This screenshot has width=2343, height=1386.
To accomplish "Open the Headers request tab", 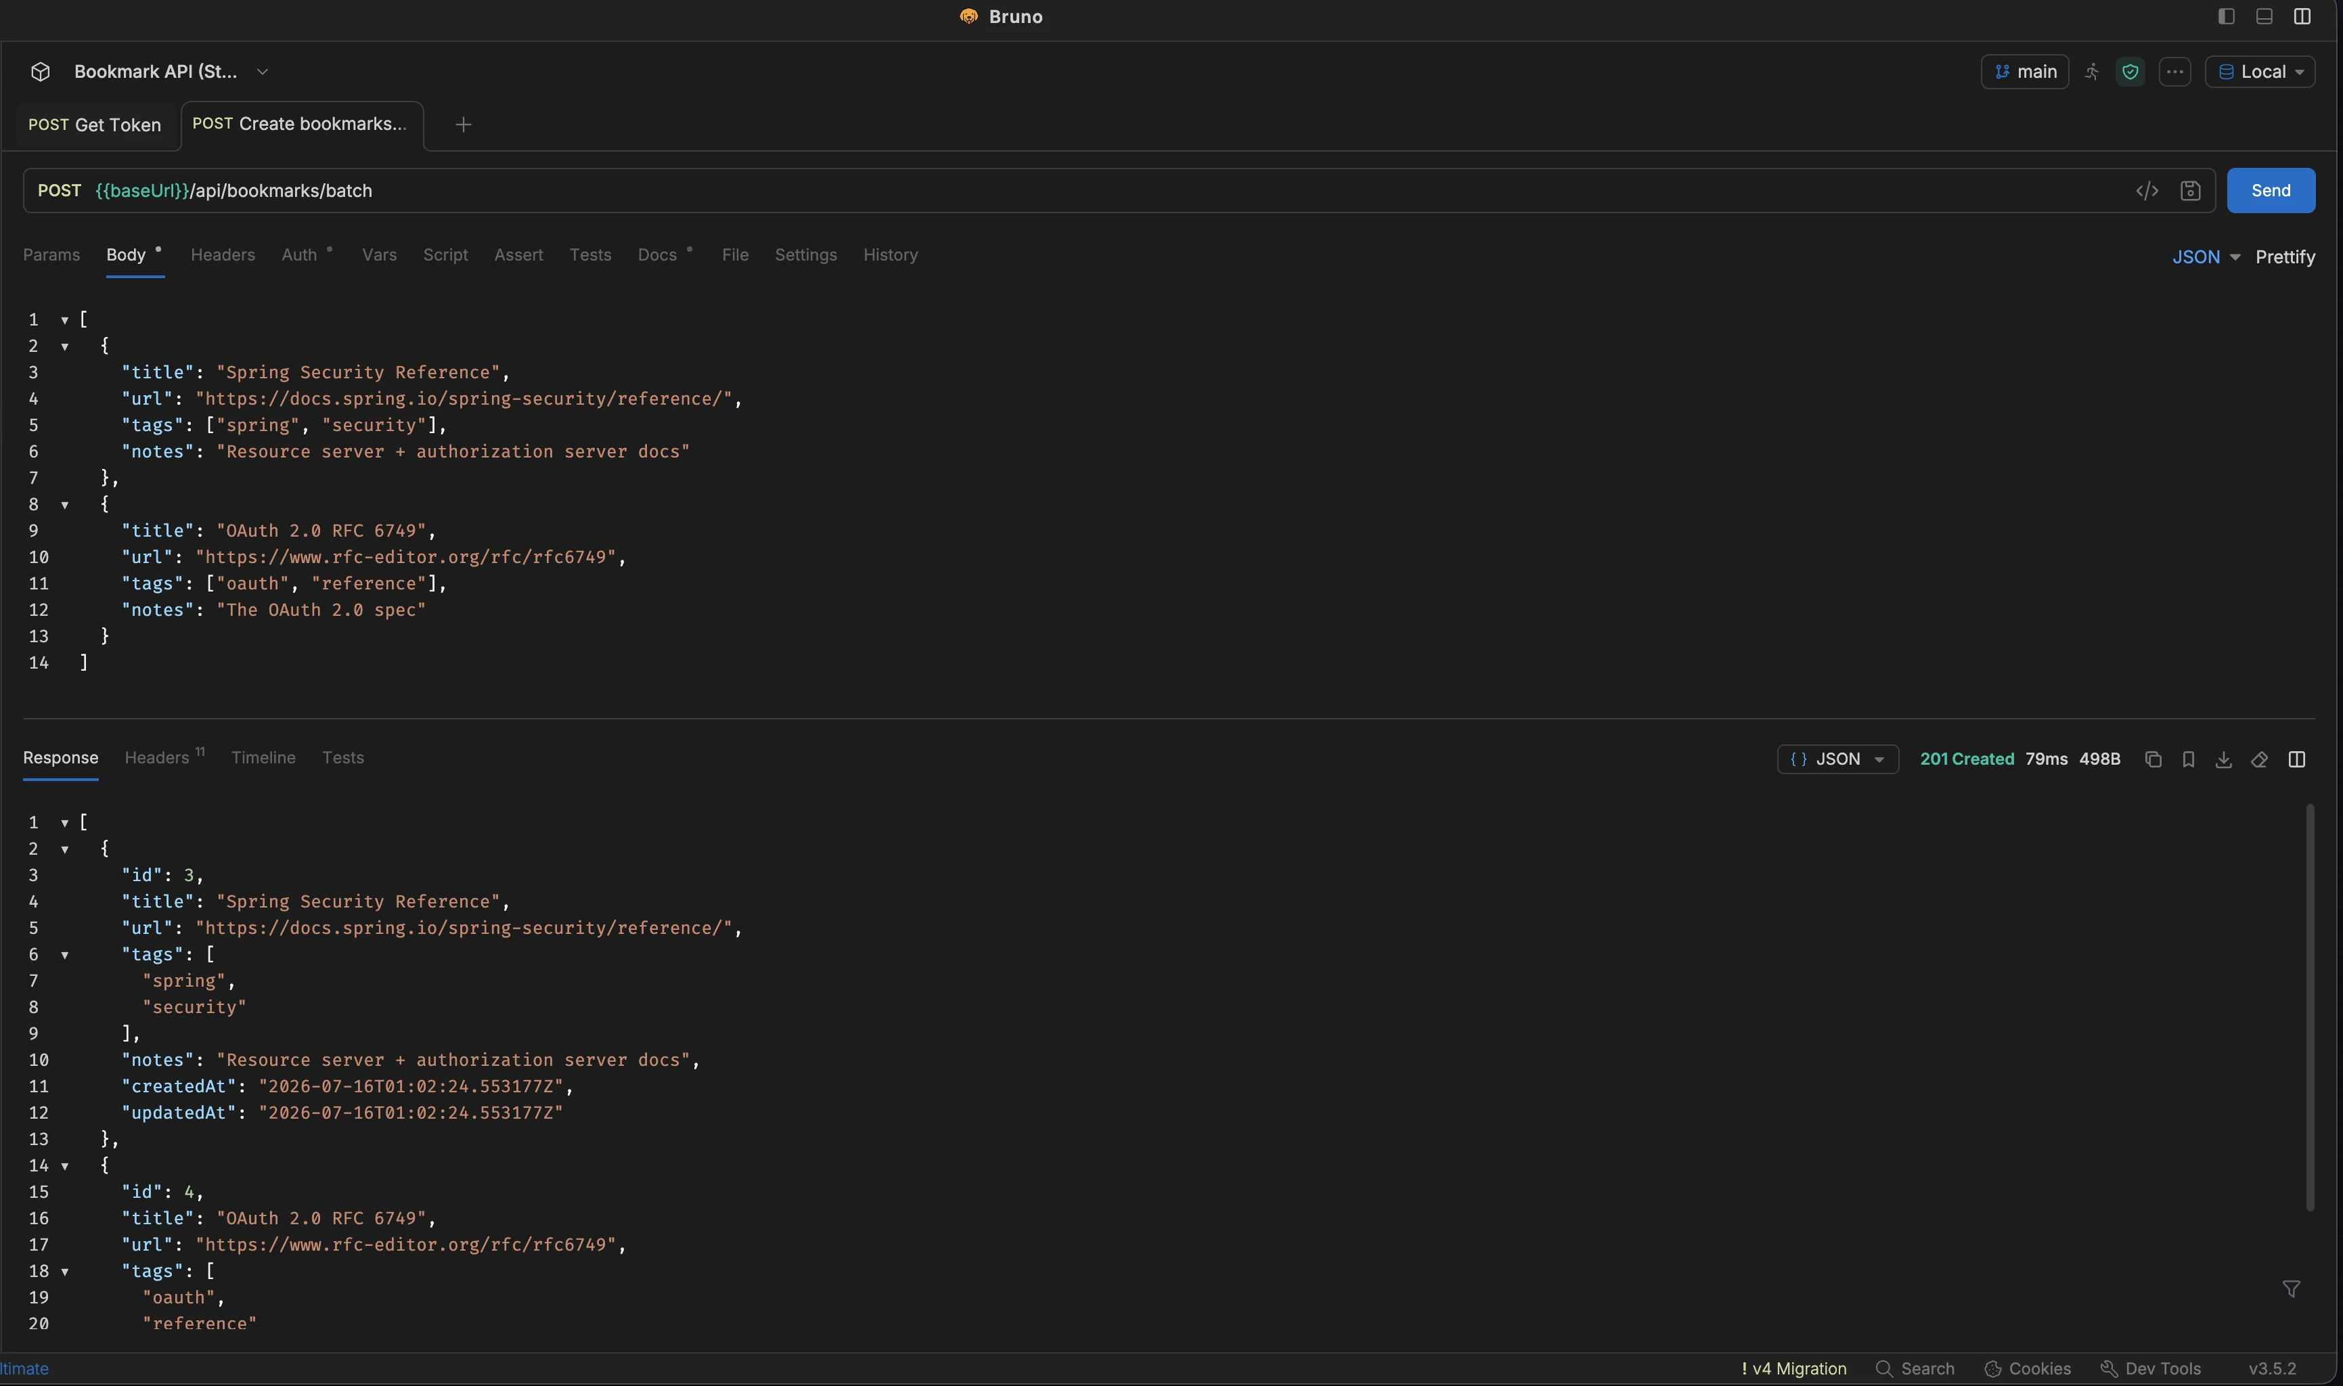I will coord(222,255).
